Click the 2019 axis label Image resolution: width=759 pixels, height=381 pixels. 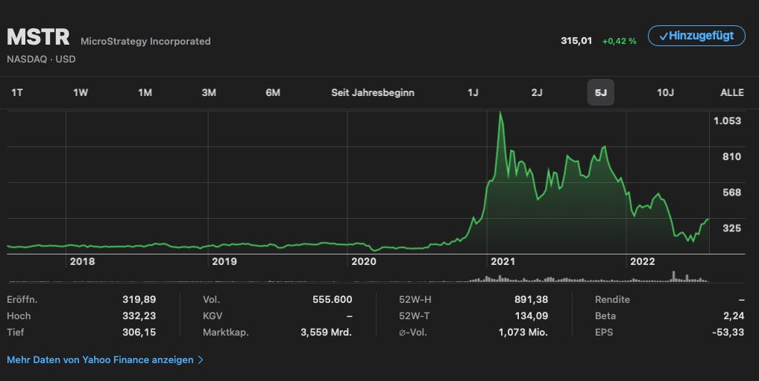pos(224,261)
